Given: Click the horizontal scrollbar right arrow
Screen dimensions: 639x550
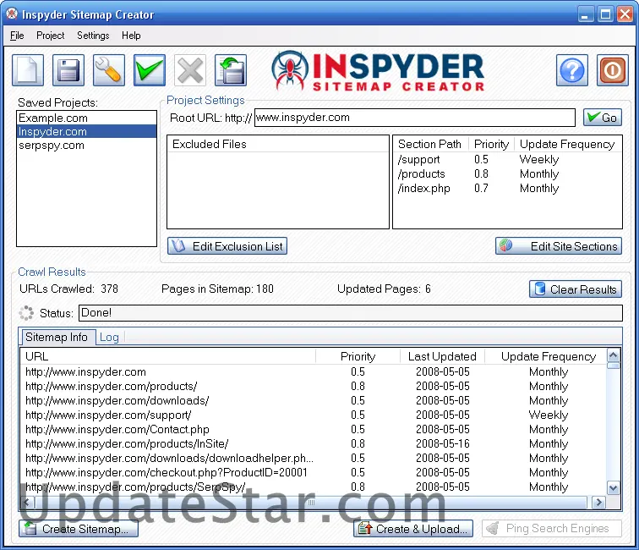Looking at the screenshot, I should [598, 502].
